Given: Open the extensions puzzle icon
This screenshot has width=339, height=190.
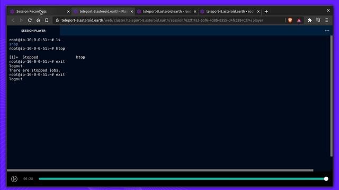Looking at the screenshot, I should pos(309,20).
